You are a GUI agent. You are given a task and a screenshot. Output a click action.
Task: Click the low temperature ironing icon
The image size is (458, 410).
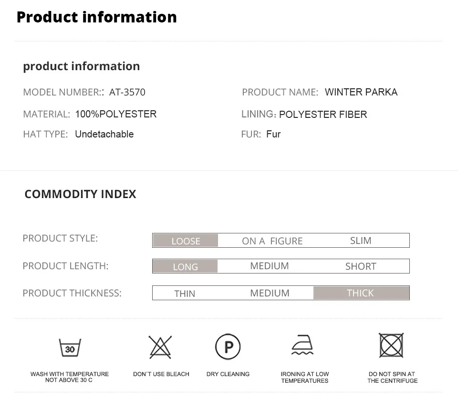[x=303, y=346]
